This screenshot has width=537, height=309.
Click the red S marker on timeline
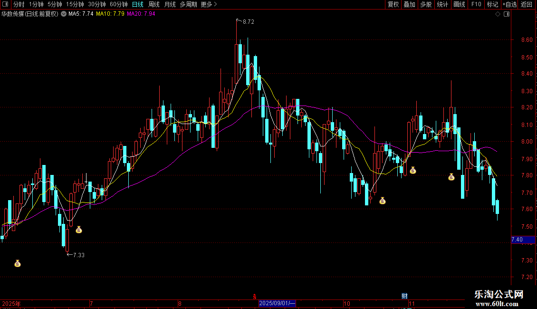[254, 296]
